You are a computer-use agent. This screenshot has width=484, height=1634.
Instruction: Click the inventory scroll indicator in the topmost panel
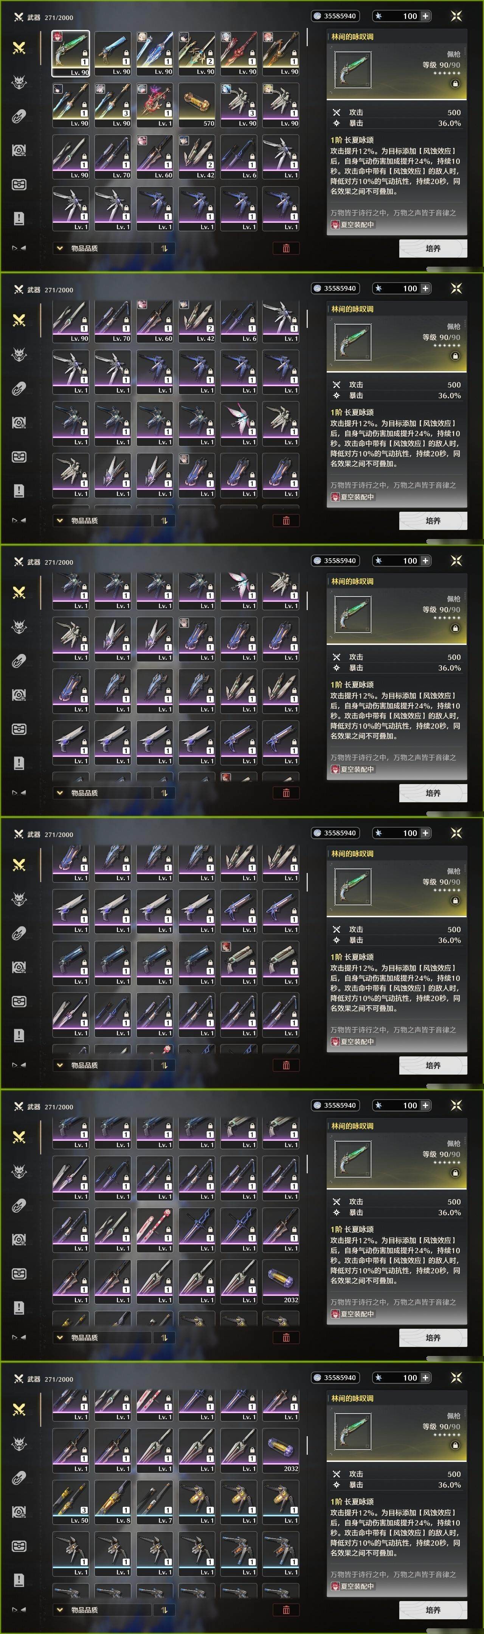[x=307, y=37]
